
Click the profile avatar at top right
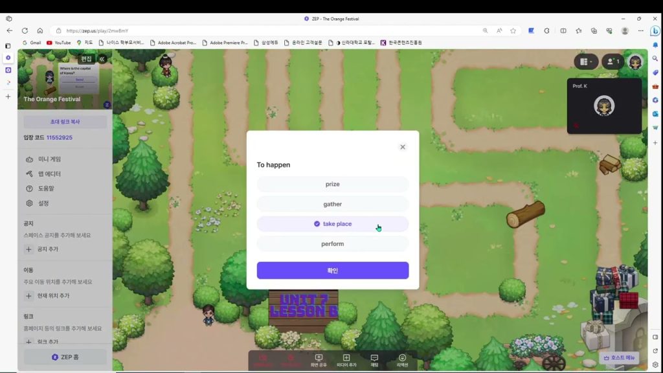[635, 62]
